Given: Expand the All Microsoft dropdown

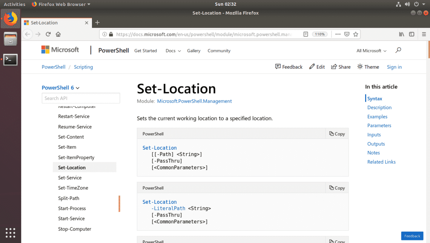Looking at the screenshot, I should (x=371, y=51).
